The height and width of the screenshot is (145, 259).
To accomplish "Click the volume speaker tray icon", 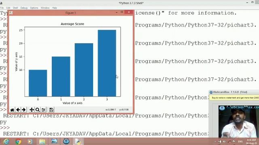I will tap(225, 141).
